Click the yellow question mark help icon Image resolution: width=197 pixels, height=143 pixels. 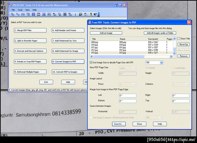91,14
